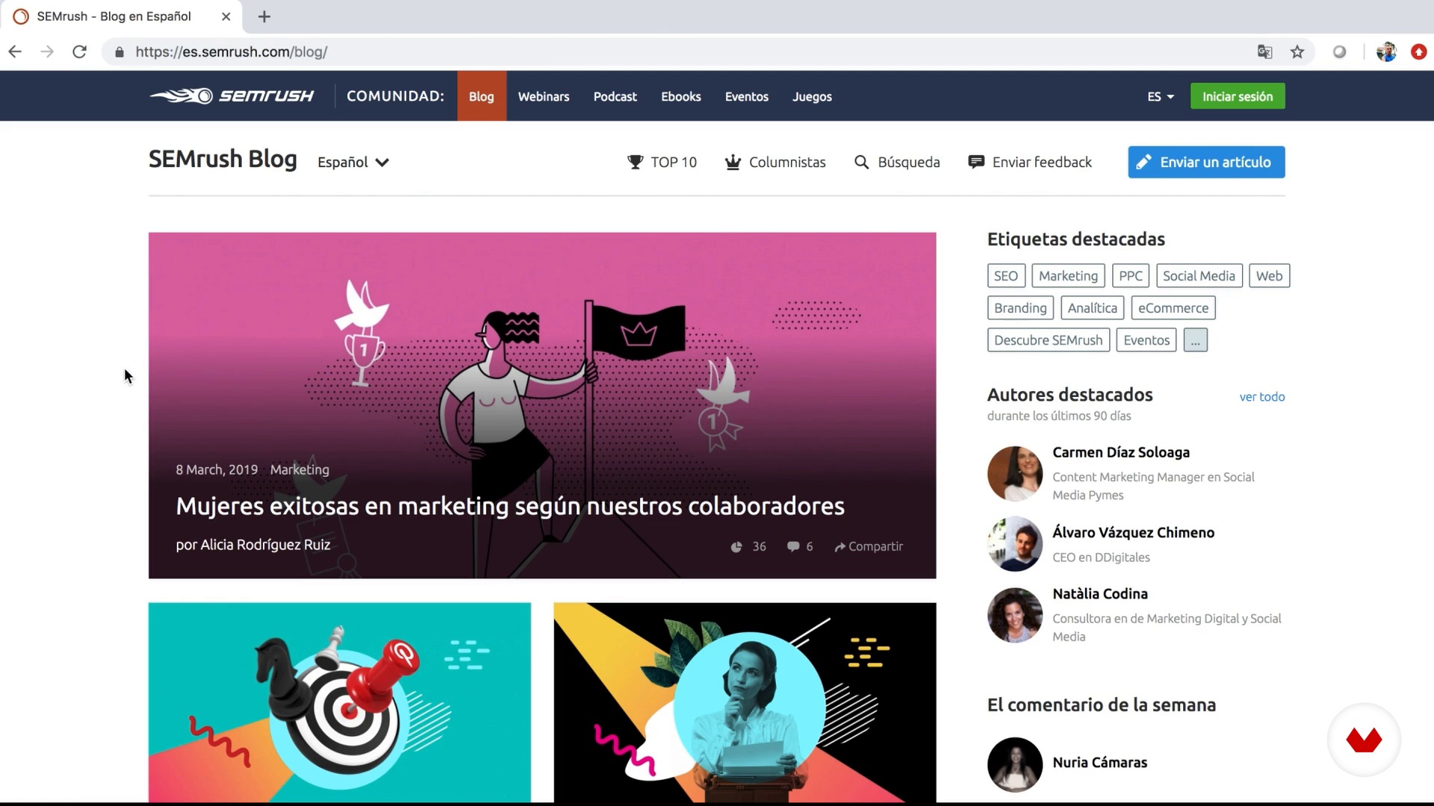This screenshot has height=806, width=1434.
Task: Open Eventos in the community menu
Action: [x=746, y=96]
